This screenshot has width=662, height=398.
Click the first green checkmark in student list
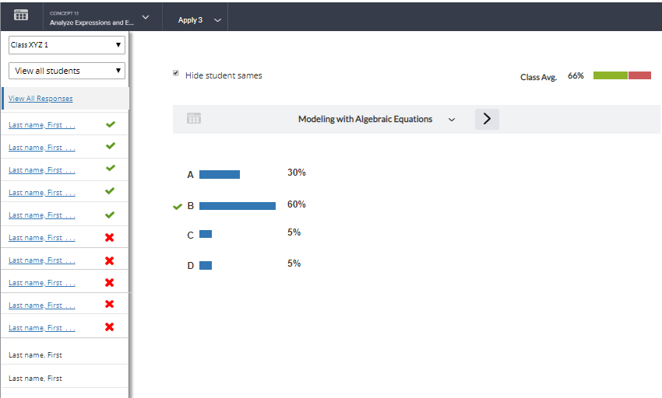tap(110, 124)
